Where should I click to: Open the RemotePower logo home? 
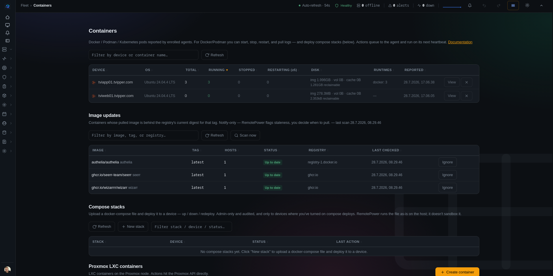pyautogui.click(x=8, y=6)
